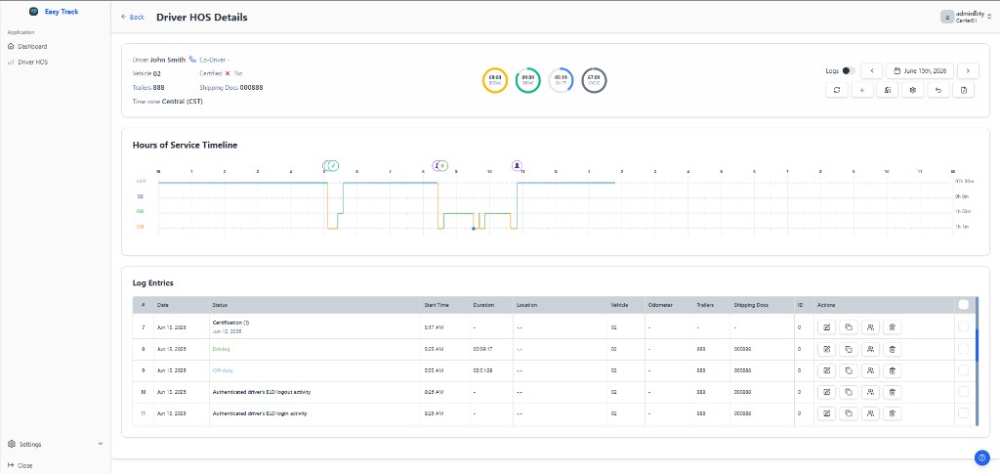Delete the ELD login activity entry
The height and width of the screenshot is (474, 1000).
pos(893,413)
